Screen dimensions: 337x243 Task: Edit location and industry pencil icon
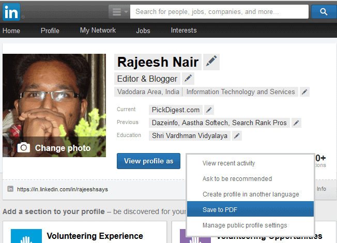304,92
